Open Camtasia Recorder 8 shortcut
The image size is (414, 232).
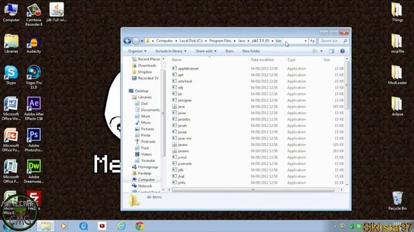(x=34, y=15)
